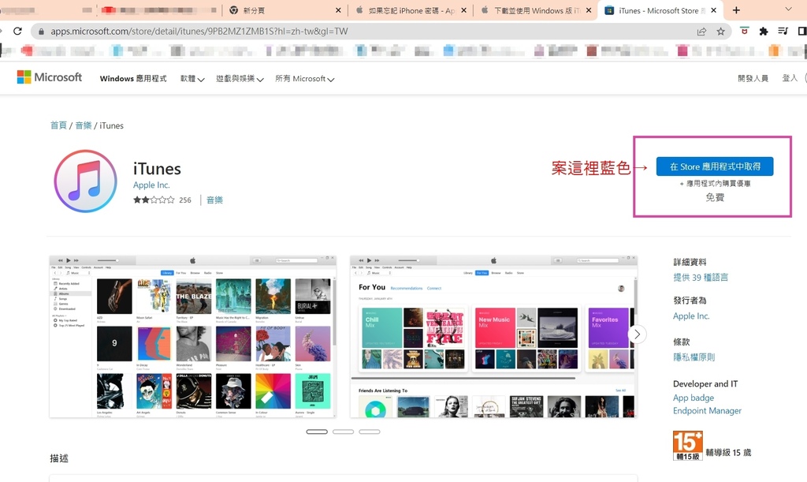Click 登入 to sign in

790,78
